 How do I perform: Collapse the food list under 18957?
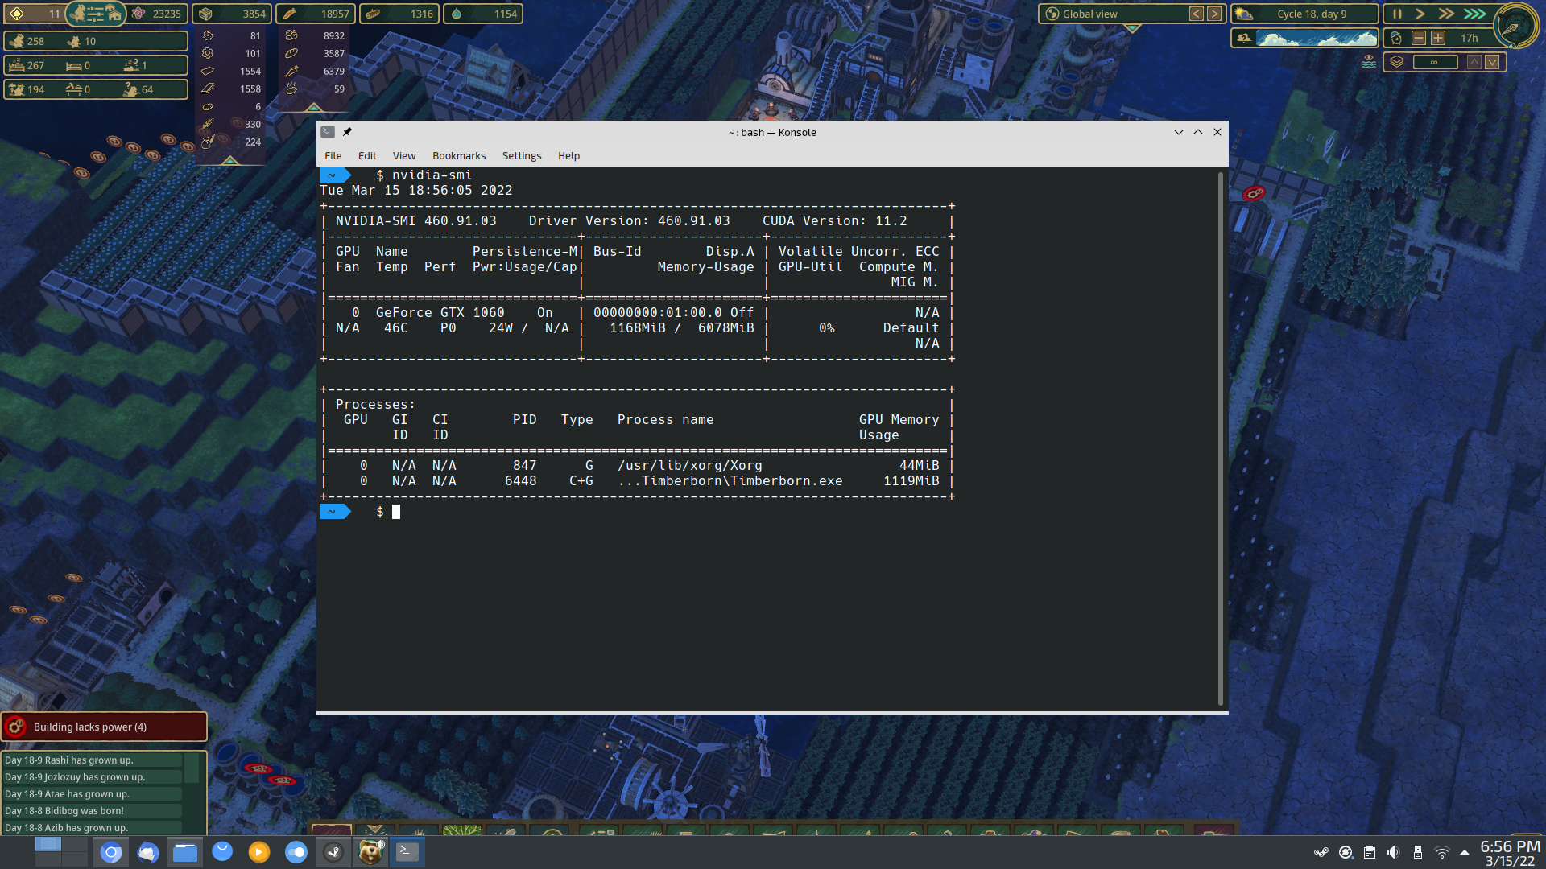click(x=313, y=106)
